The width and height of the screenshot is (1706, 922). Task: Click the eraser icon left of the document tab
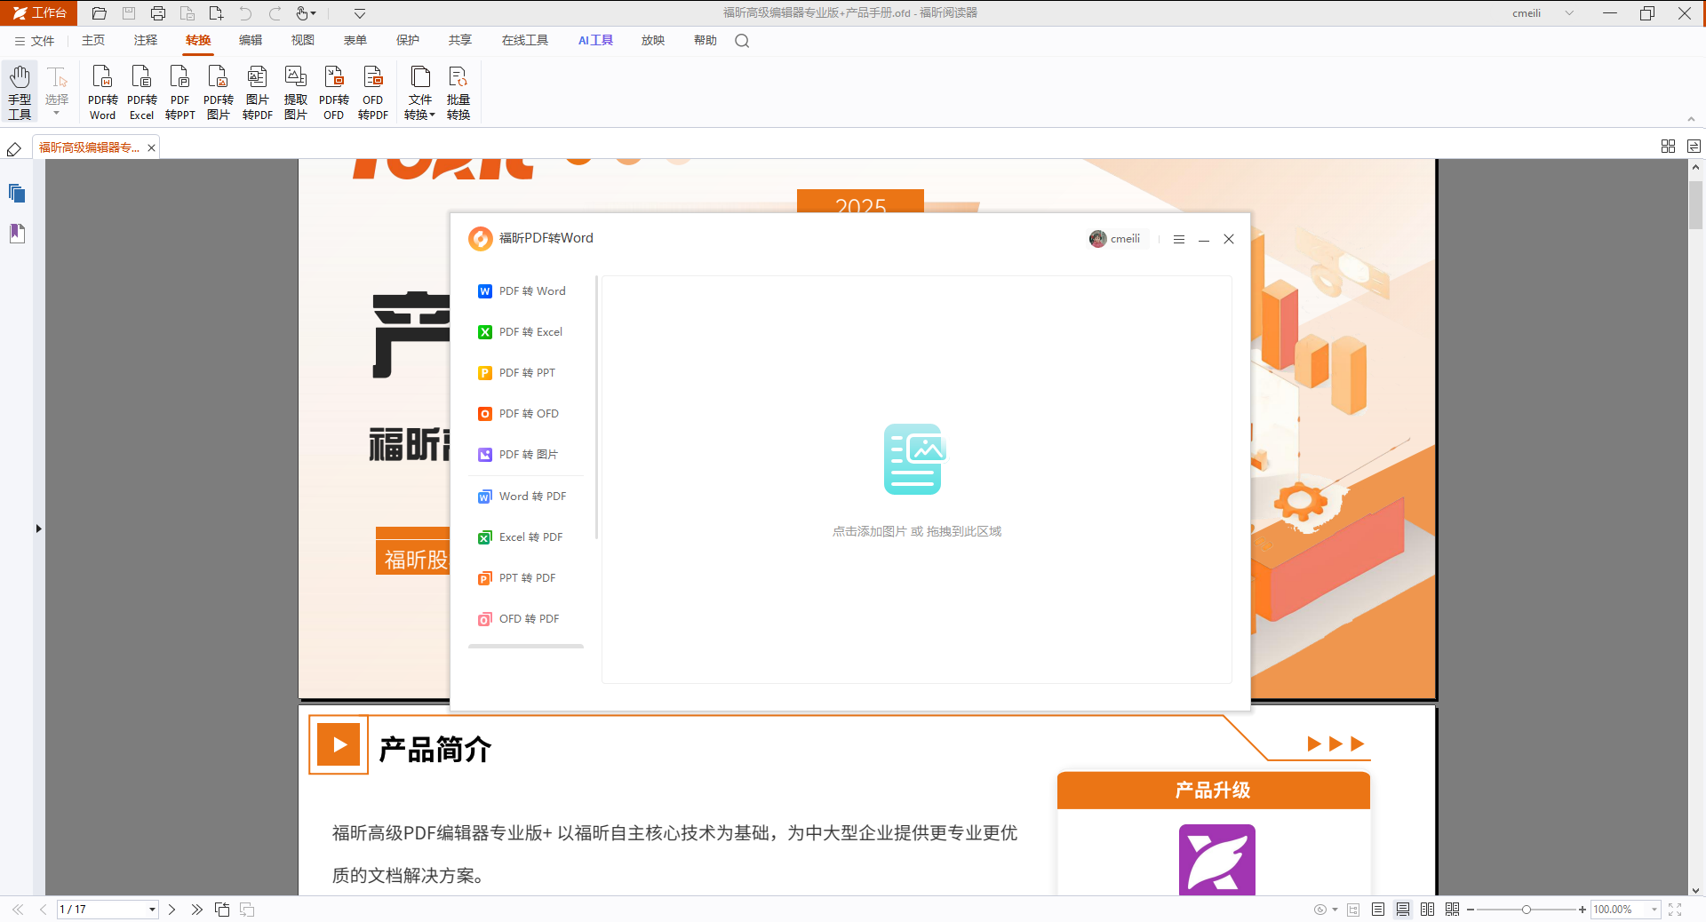coord(14,148)
